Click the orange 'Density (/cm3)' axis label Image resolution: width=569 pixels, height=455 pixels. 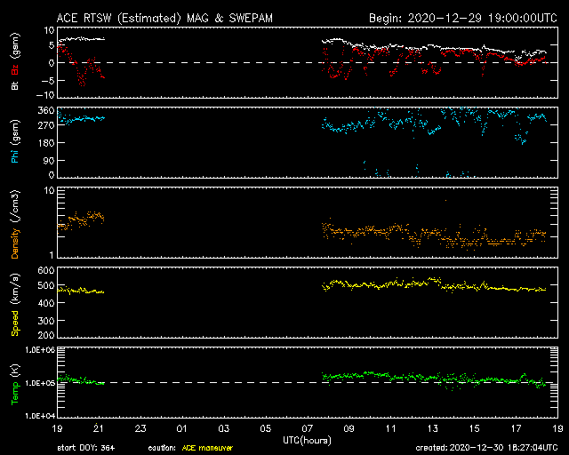click(15, 224)
